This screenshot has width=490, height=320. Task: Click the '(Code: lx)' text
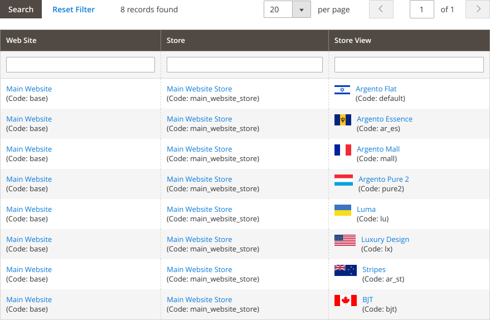[x=377, y=249]
